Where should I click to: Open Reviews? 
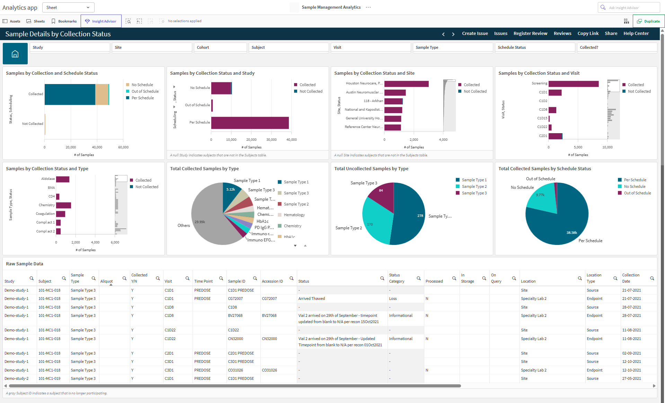(x=562, y=34)
